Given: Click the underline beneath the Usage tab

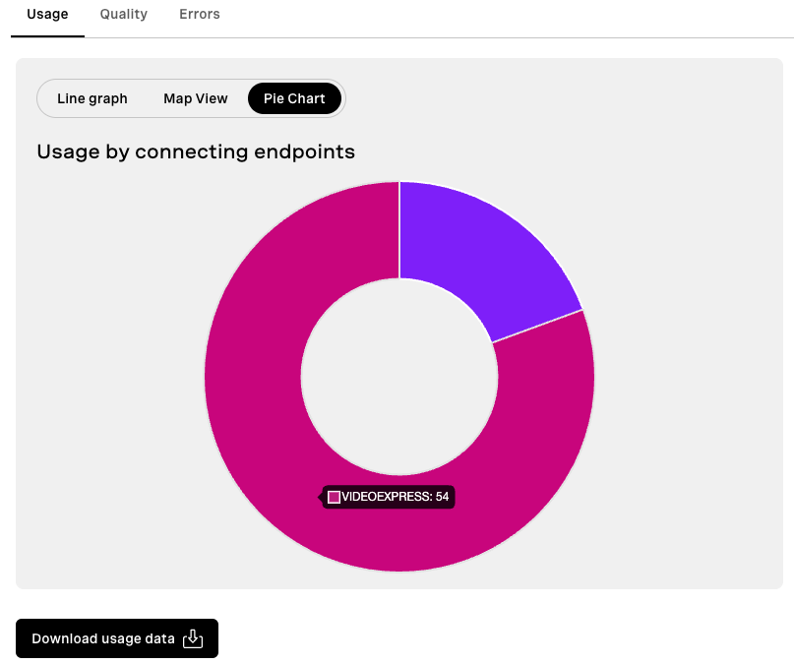Looking at the screenshot, I should pyautogui.click(x=47, y=36).
